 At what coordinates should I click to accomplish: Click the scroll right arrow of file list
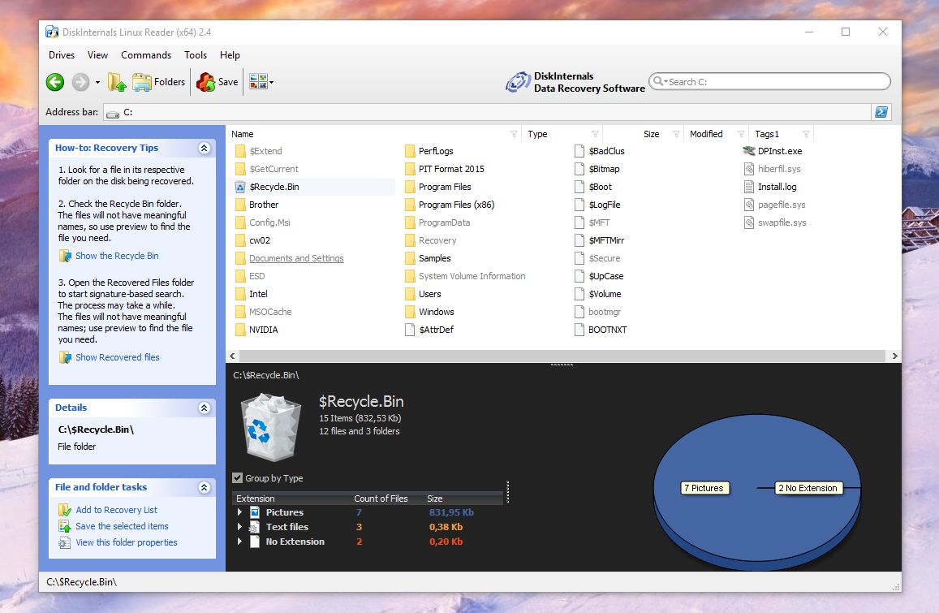click(x=894, y=356)
